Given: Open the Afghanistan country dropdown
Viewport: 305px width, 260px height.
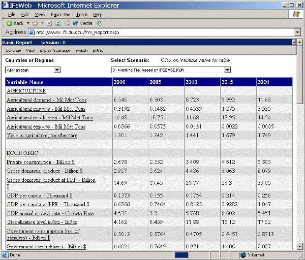Looking at the screenshot, I should [57, 70].
